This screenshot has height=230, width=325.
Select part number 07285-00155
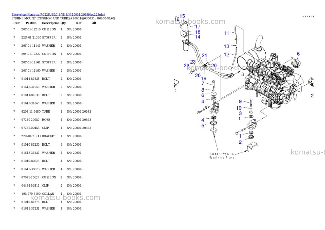[x=30, y=128]
